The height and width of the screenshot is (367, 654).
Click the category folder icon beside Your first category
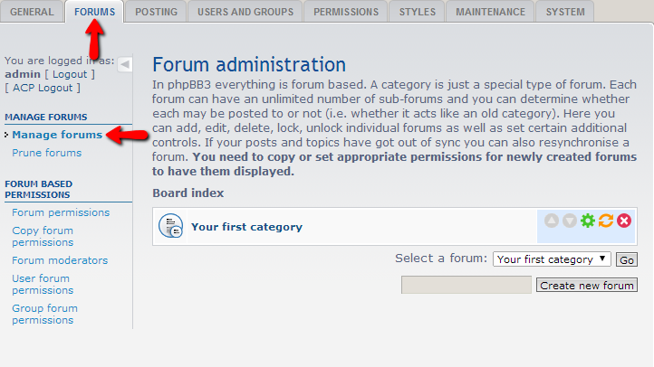coord(171,227)
